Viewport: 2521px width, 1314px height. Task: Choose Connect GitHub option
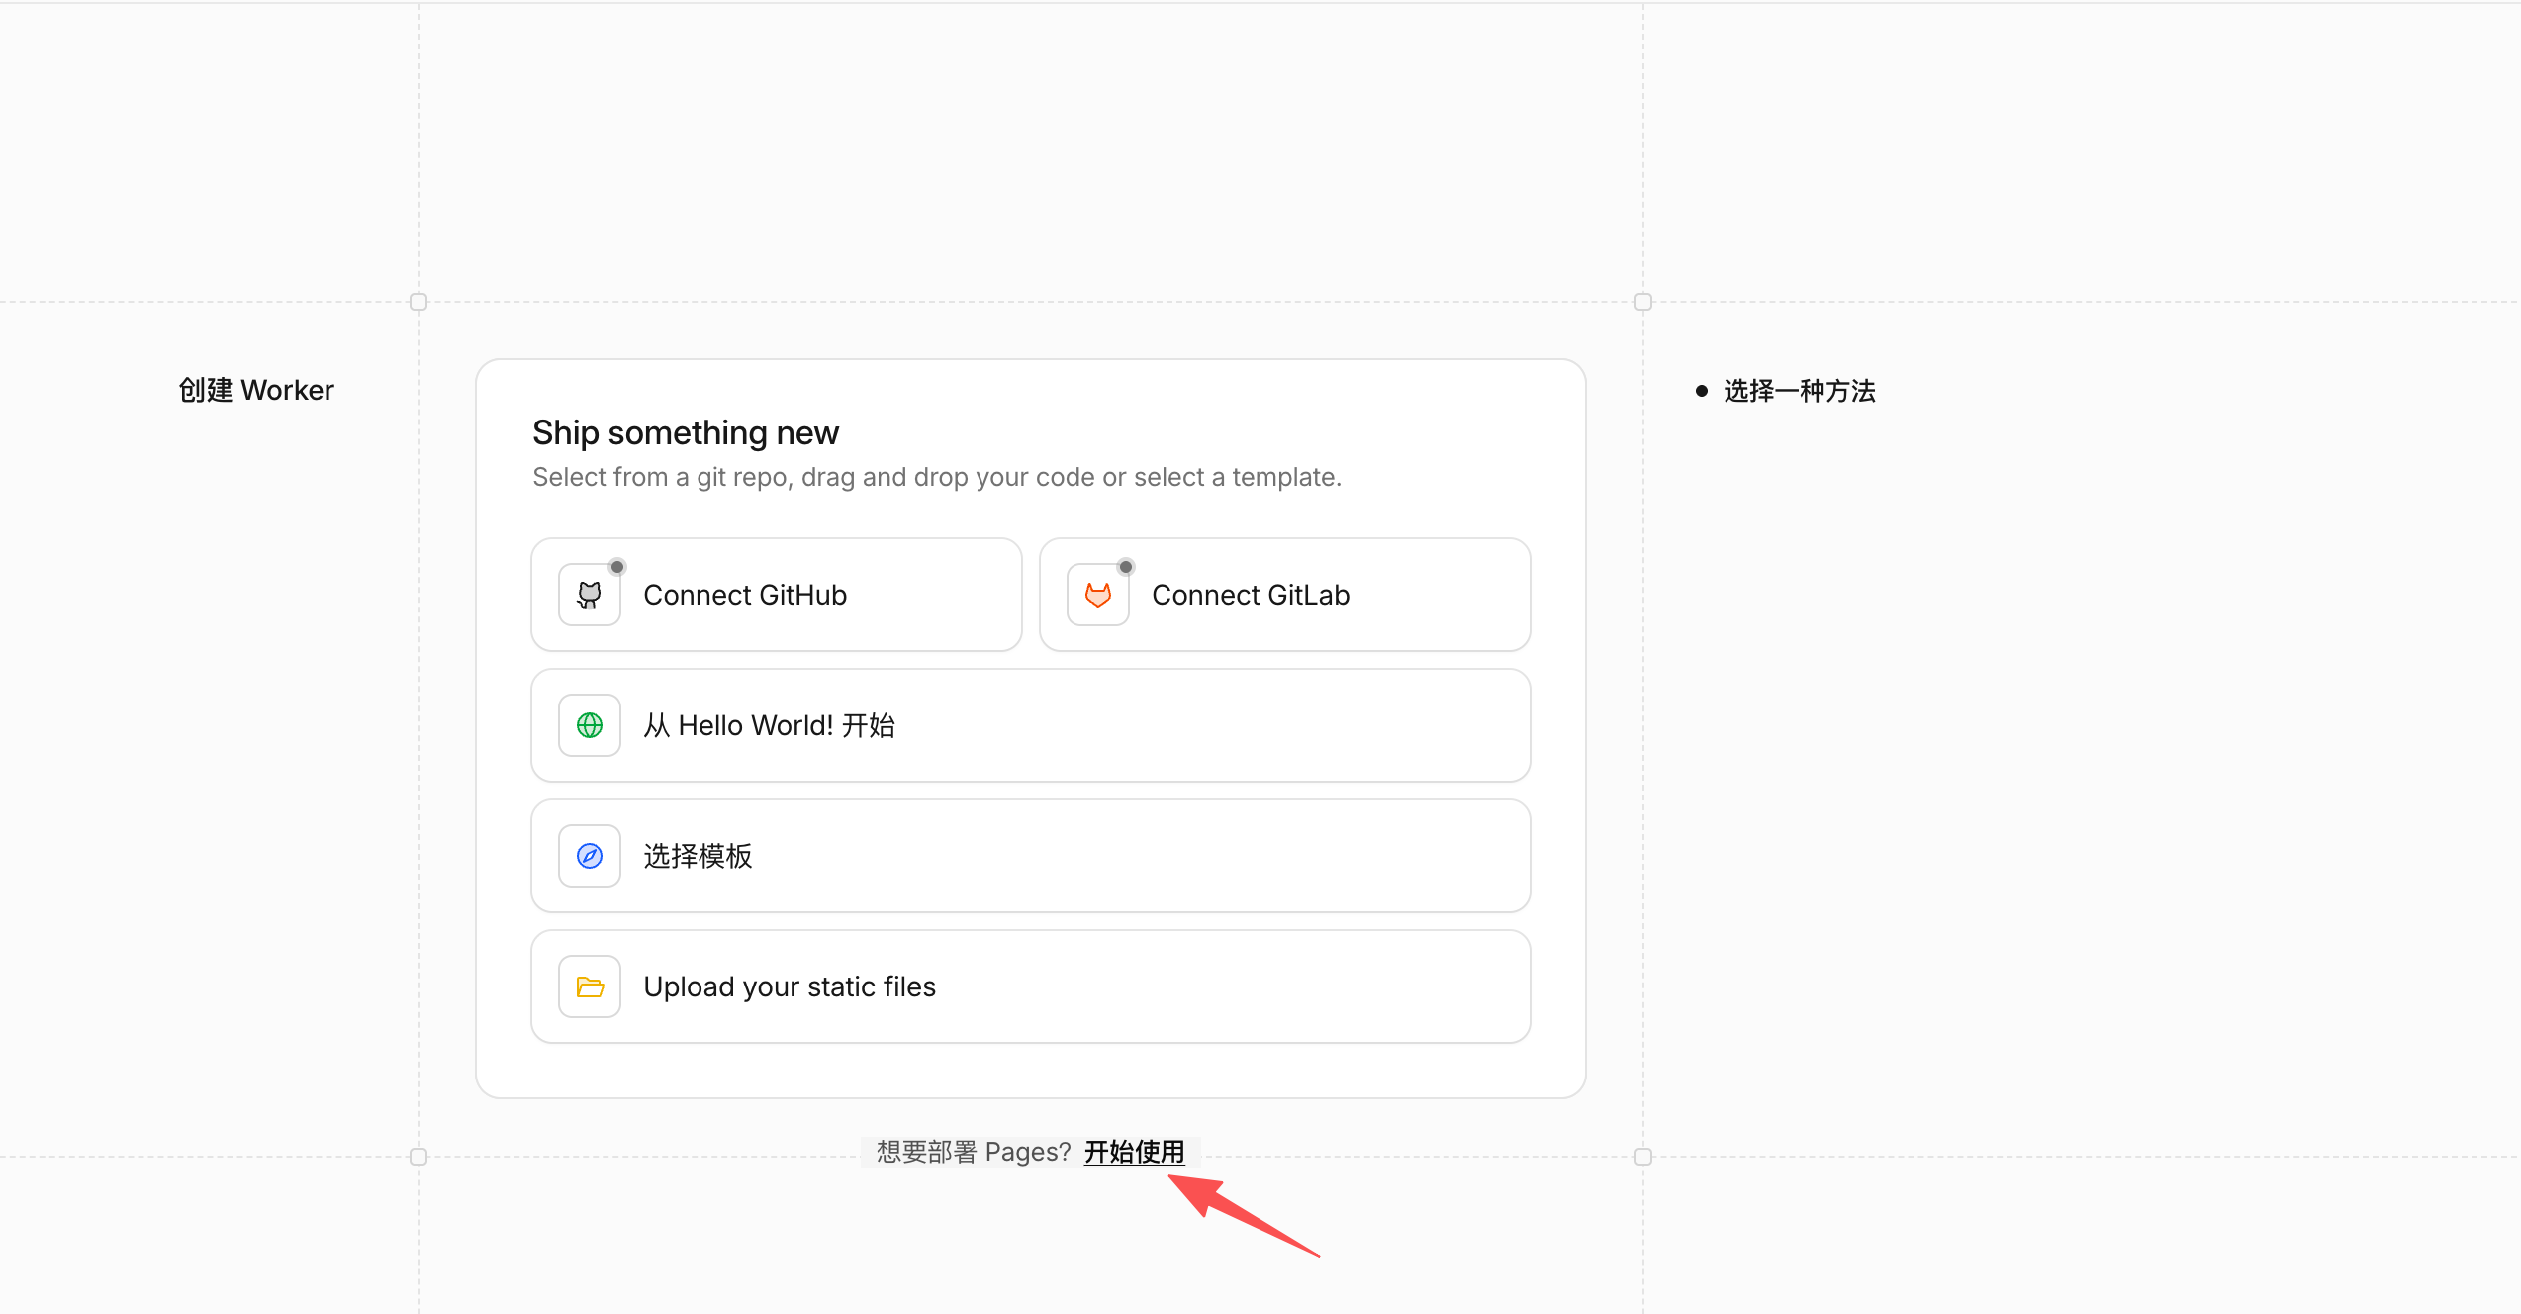click(777, 595)
